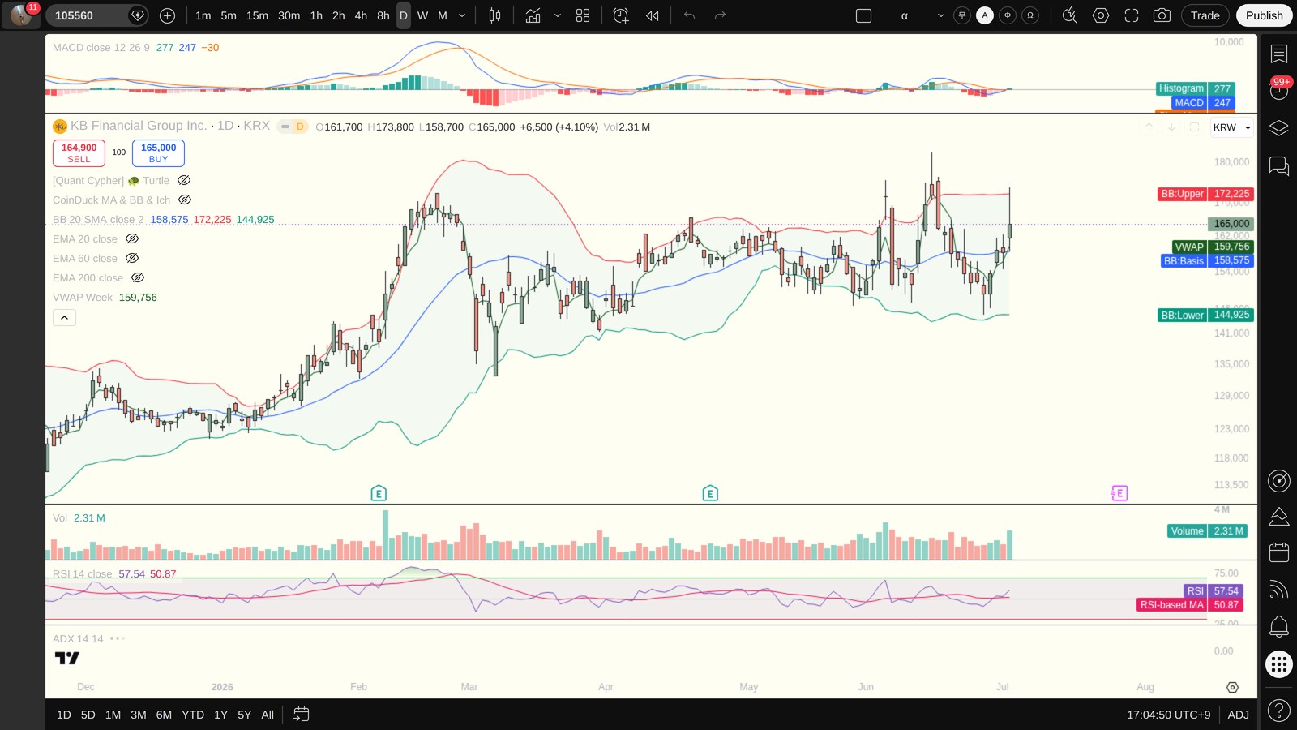The width and height of the screenshot is (1297, 730).
Task: Expand the timeframe list dropdown chevron
Action: (462, 15)
